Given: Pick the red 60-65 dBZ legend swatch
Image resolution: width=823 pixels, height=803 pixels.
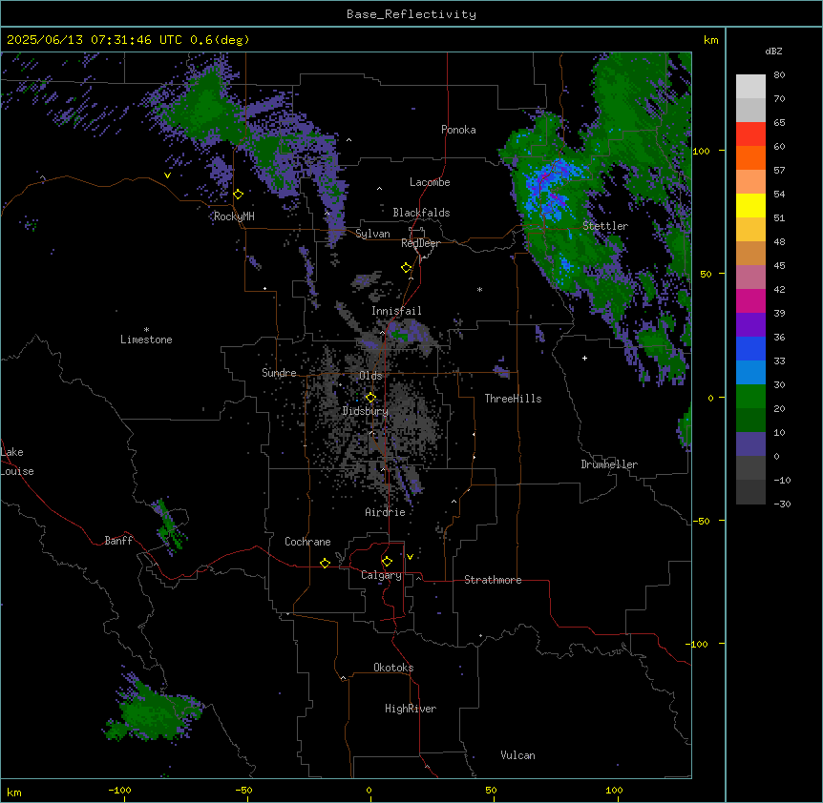Looking at the screenshot, I should pyautogui.click(x=750, y=134).
